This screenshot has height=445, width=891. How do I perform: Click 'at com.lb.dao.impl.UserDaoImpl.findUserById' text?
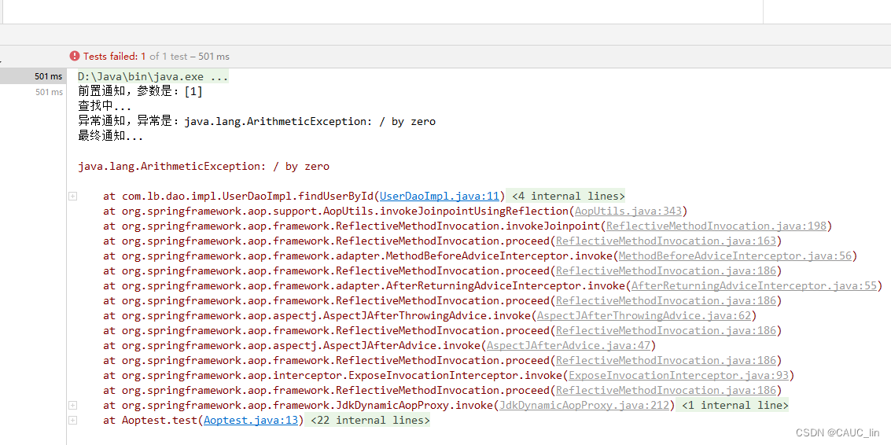pyautogui.click(x=238, y=196)
